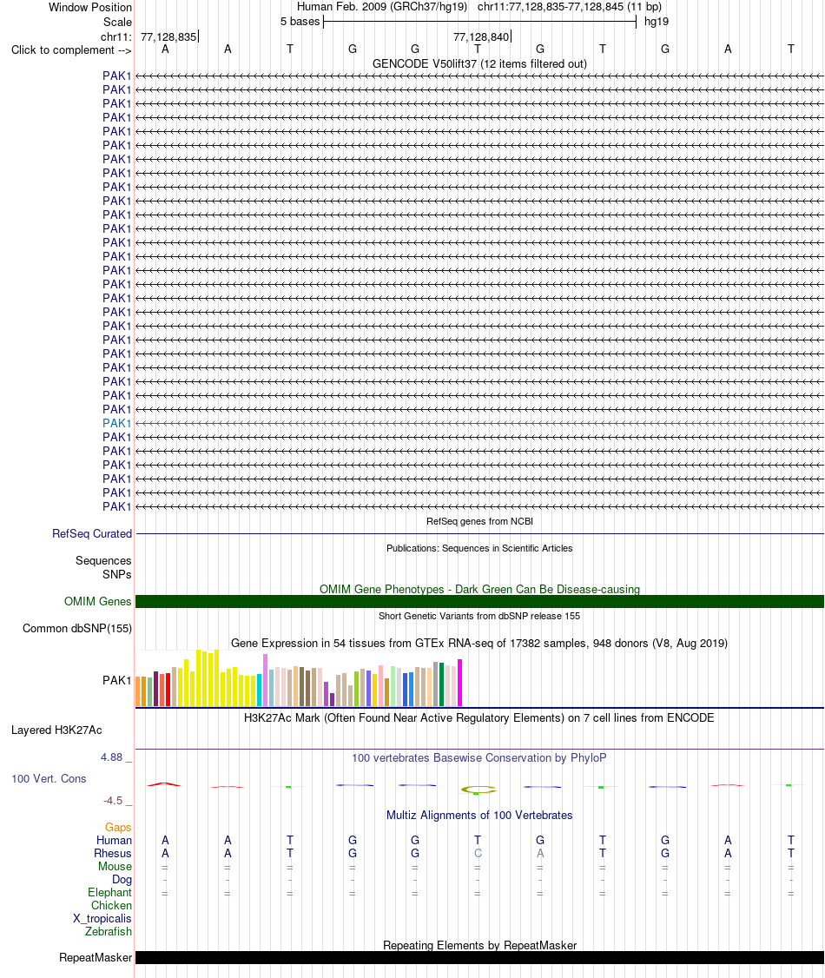Open the GTEx Gene Expression track title
The width and height of the screenshot is (825, 978).
point(478,643)
